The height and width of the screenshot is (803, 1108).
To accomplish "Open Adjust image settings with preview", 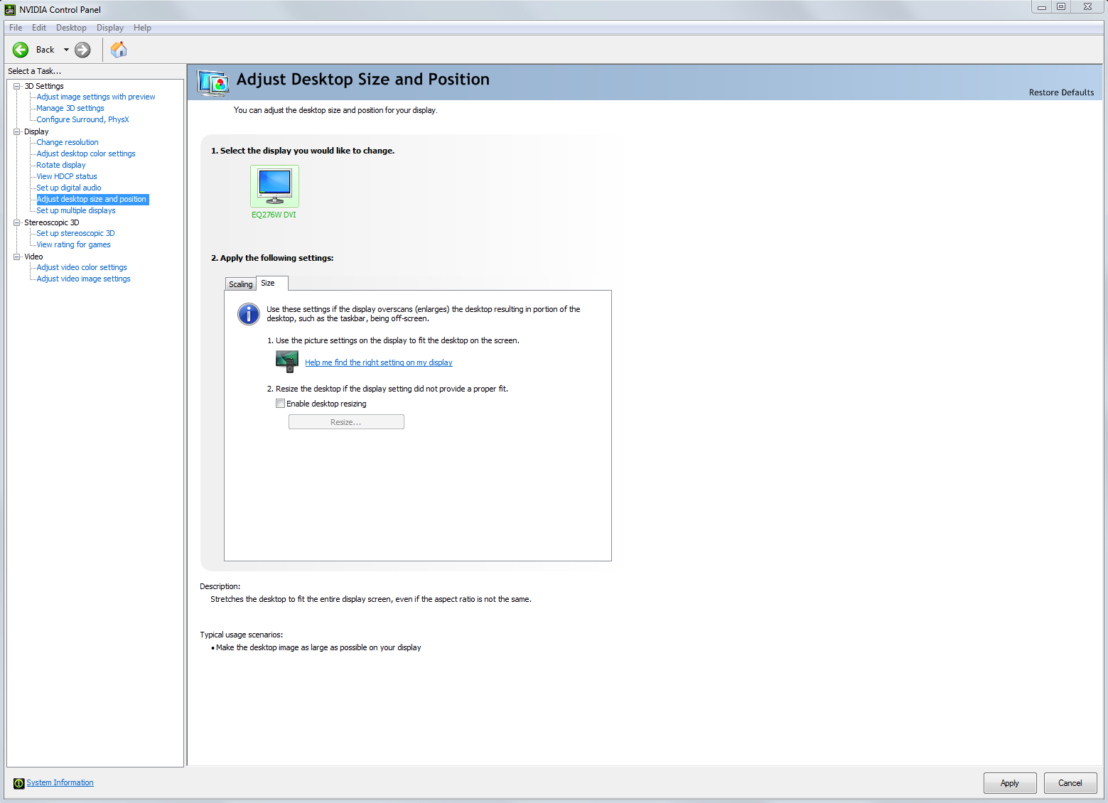I will pyautogui.click(x=96, y=97).
